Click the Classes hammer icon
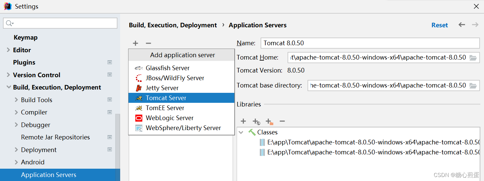 pos(252,132)
